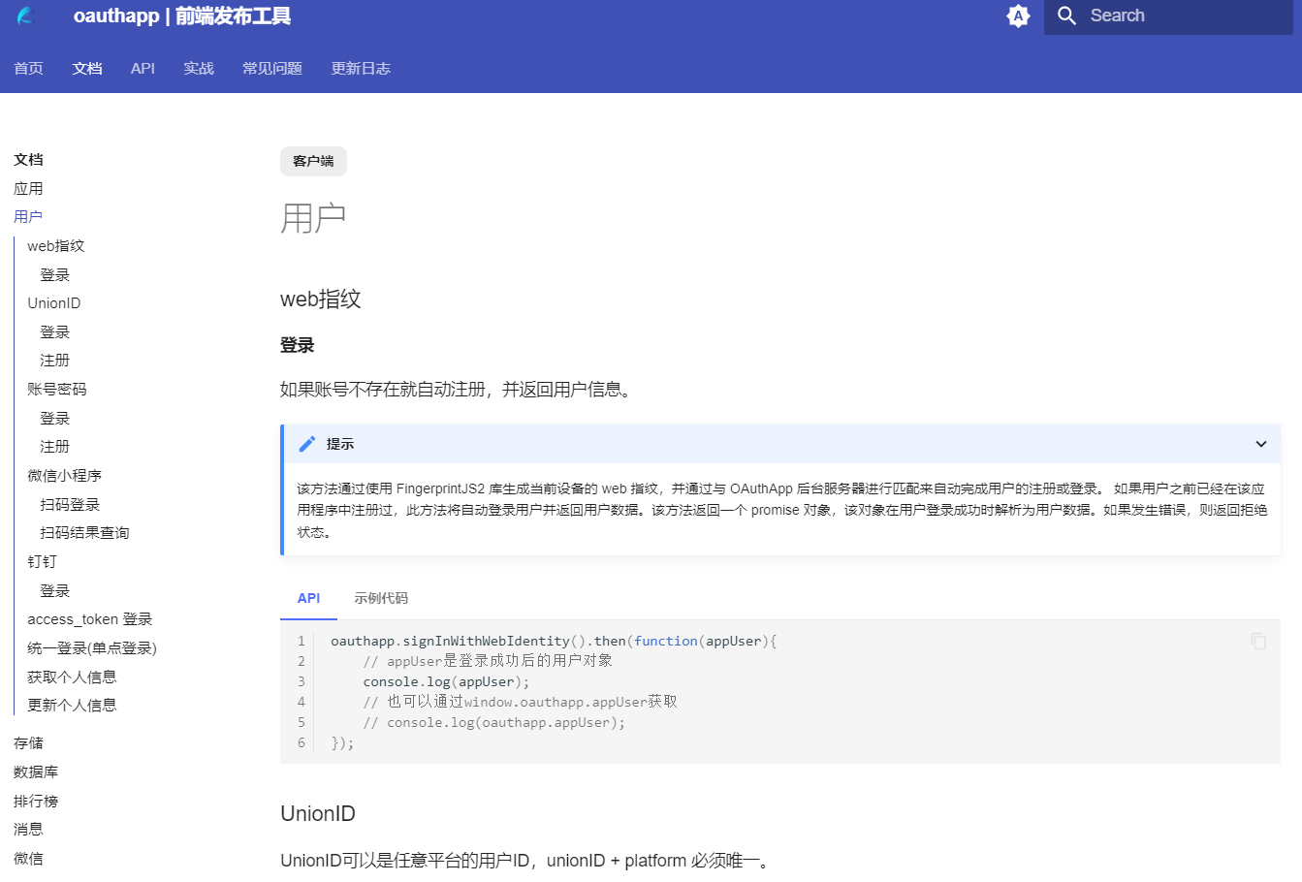The image size is (1302, 882).
Task: Go to 钉钉 sidebar section
Action: click(42, 561)
